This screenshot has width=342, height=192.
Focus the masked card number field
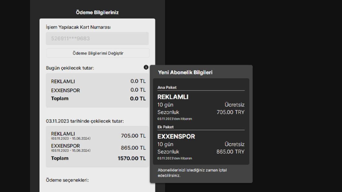tap(97, 38)
